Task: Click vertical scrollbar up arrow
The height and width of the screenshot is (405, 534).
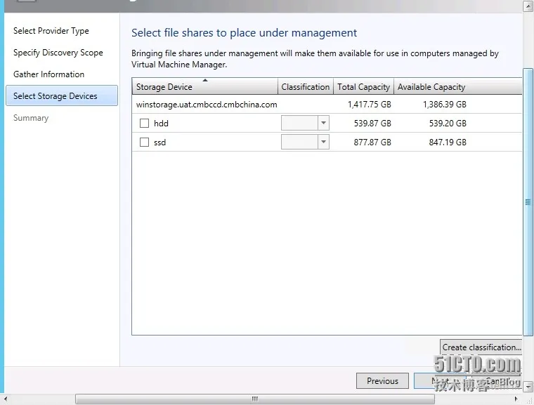Action: (x=528, y=6)
